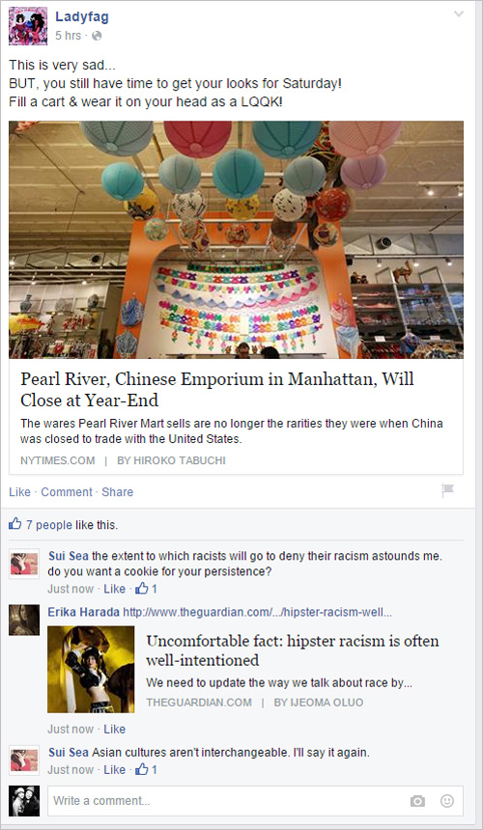Like Erika Harada's comment
Screen dimensions: 483x830
tap(114, 729)
